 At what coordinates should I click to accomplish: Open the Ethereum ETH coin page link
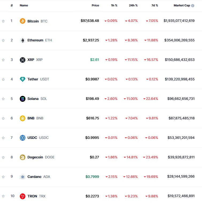pyautogui.click(x=35, y=40)
